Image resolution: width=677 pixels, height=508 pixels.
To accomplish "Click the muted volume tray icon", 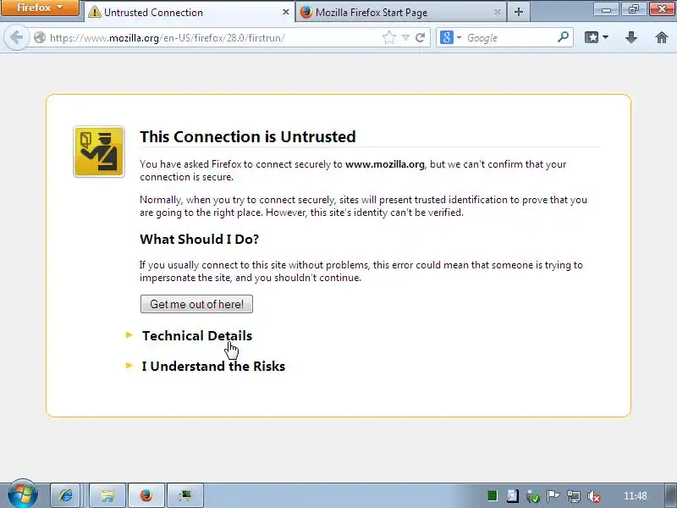I will 594,497.
